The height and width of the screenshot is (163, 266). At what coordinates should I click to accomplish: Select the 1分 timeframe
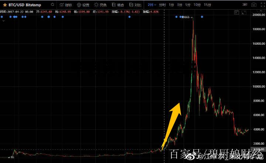(171, 5)
